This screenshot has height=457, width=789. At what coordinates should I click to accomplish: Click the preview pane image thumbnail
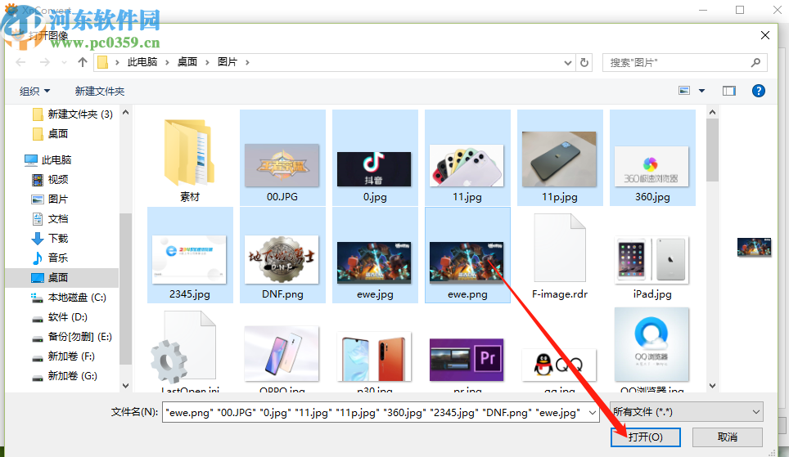pos(754,247)
